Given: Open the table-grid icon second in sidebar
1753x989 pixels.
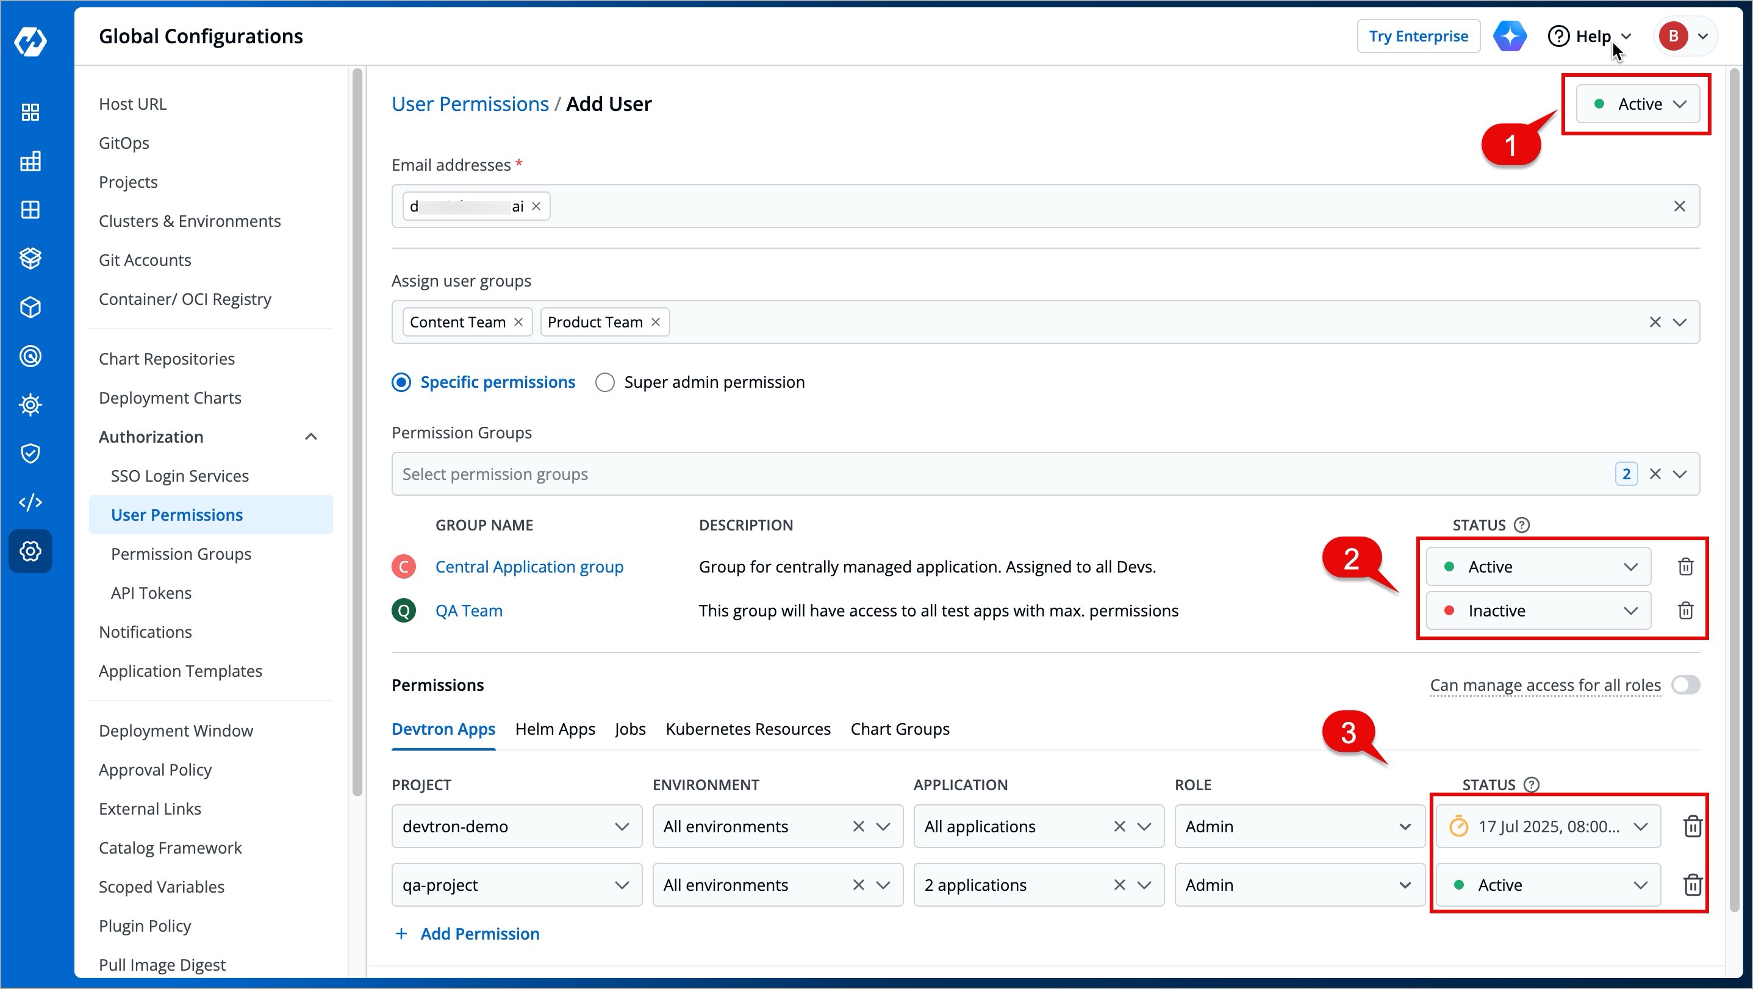Looking at the screenshot, I should point(30,161).
